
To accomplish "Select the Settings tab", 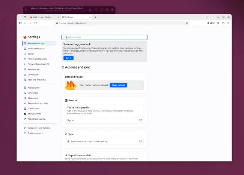I will coord(77,17).
